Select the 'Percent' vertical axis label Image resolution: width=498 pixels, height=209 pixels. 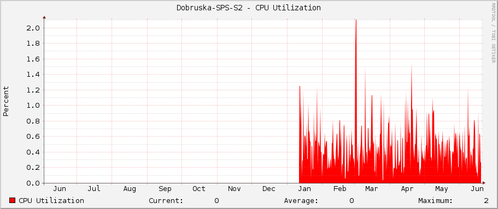[x=6, y=101]
